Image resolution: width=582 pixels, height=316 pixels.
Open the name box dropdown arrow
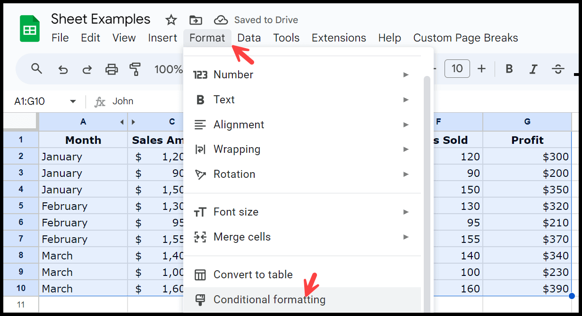pos(73,101)
